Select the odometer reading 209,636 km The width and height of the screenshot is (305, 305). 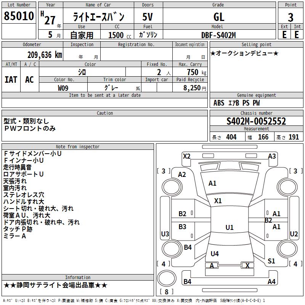coord(45,55)
